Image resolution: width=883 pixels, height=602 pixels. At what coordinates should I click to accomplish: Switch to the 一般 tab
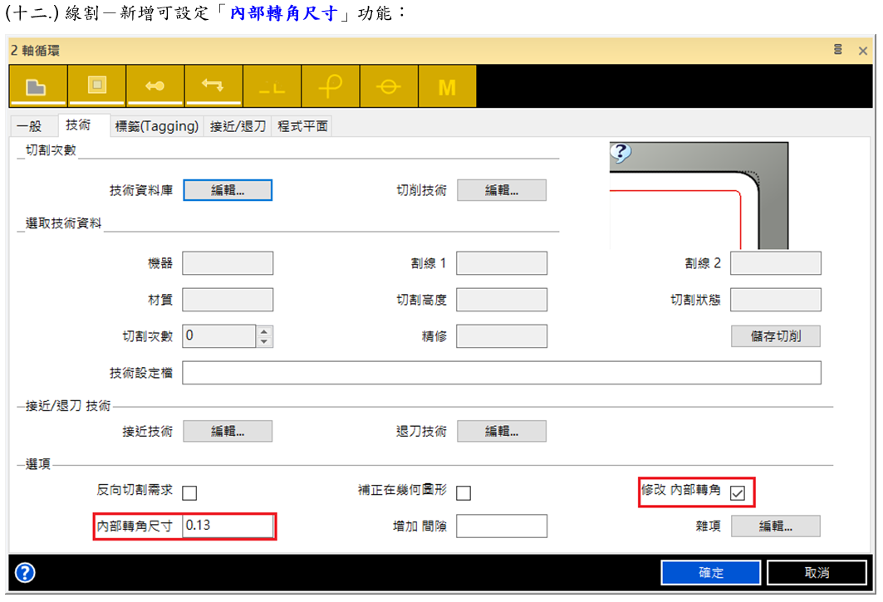(29, 126)
